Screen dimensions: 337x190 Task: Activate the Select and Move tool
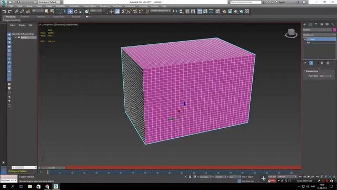point(70,12)
